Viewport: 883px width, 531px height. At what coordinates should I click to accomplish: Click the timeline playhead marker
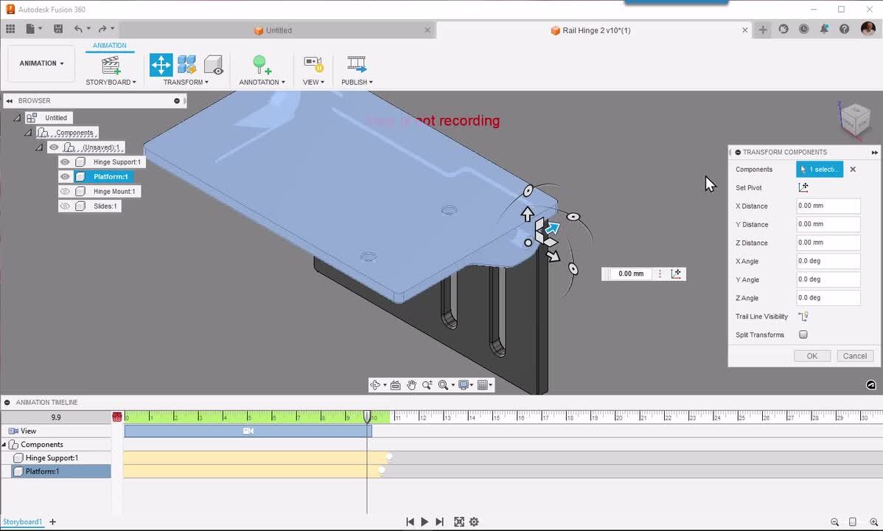tap(367, 417)
